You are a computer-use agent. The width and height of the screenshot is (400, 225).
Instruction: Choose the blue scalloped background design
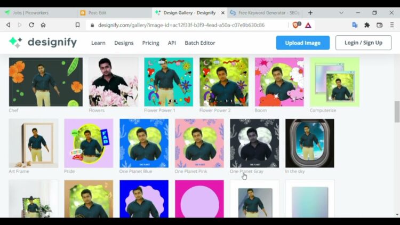click(x=144, y=199)
